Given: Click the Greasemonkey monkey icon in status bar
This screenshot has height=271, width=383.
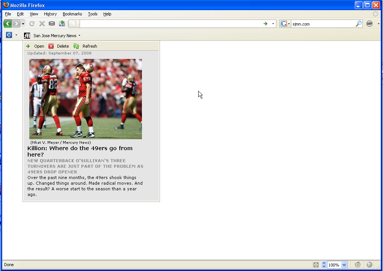Looking at the screenshot, I should [x=357, y=264].
